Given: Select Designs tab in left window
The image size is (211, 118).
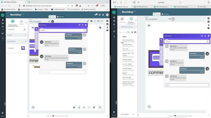Looking at the screenshot, I should pos(21,23).
